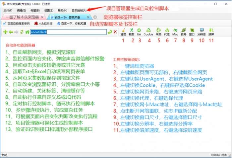Open the 书签(B) menu
This screenshot has width=232, height=158.
(x=35, y=11)
